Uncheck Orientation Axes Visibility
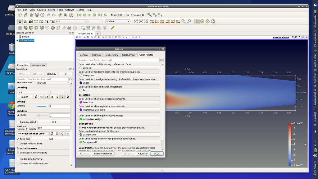 [x=18, y=153]
